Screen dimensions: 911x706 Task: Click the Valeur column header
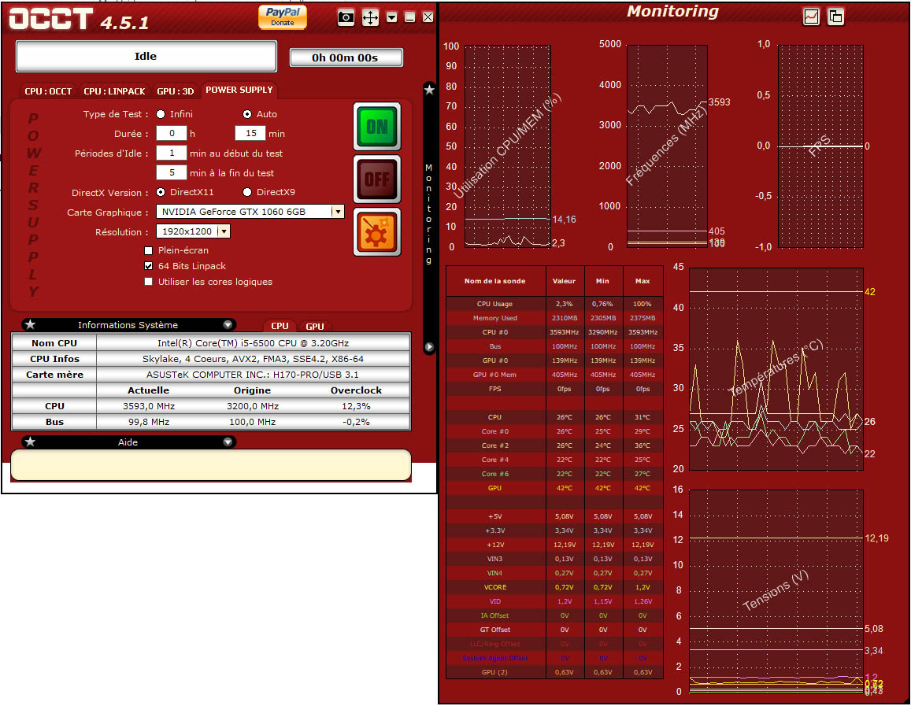(564, 281)
